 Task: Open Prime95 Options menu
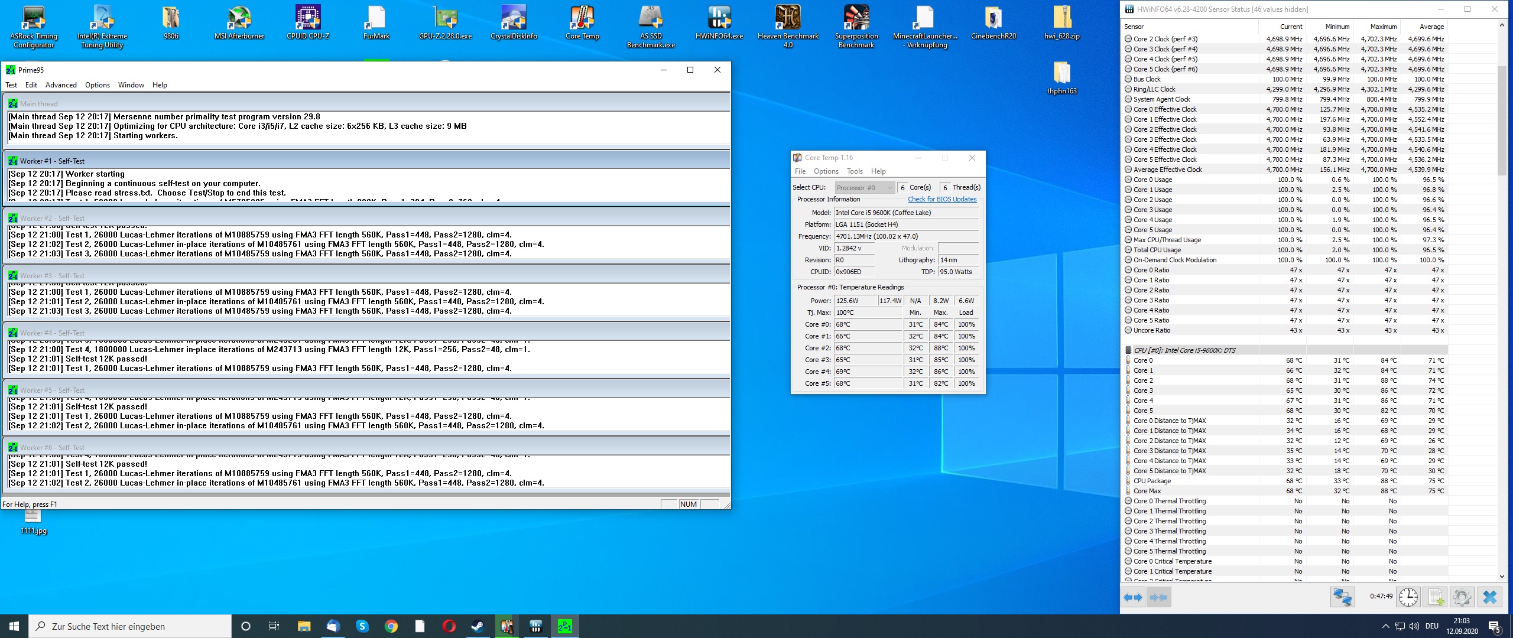pos(98,85)
